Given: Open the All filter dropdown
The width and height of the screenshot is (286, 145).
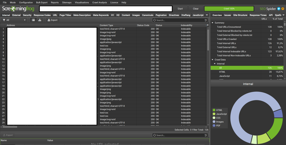Looking at the screenshot, I should [x=14, y=20].
